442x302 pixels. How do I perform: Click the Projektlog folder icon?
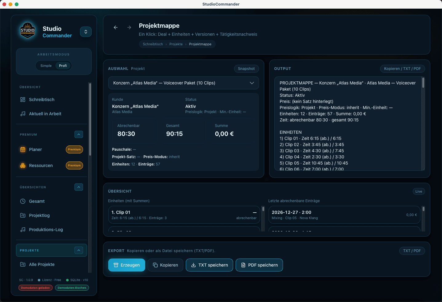pyautogui.click(x=22, y=215)
